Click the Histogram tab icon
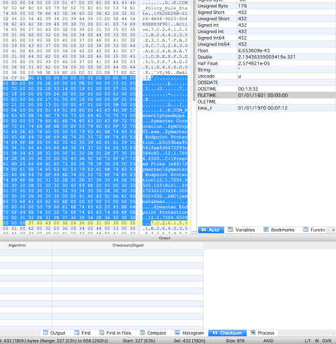The height and width of the screenshot is (344, 336). [x=177, y=333]
